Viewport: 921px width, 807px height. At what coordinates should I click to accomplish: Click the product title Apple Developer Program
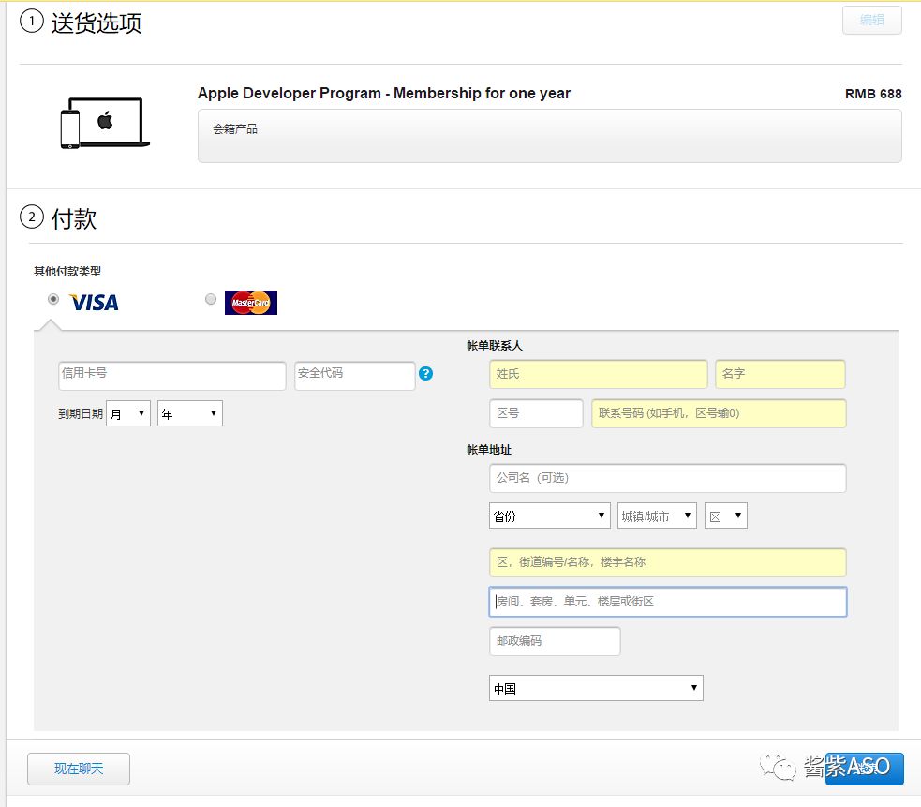383,94
